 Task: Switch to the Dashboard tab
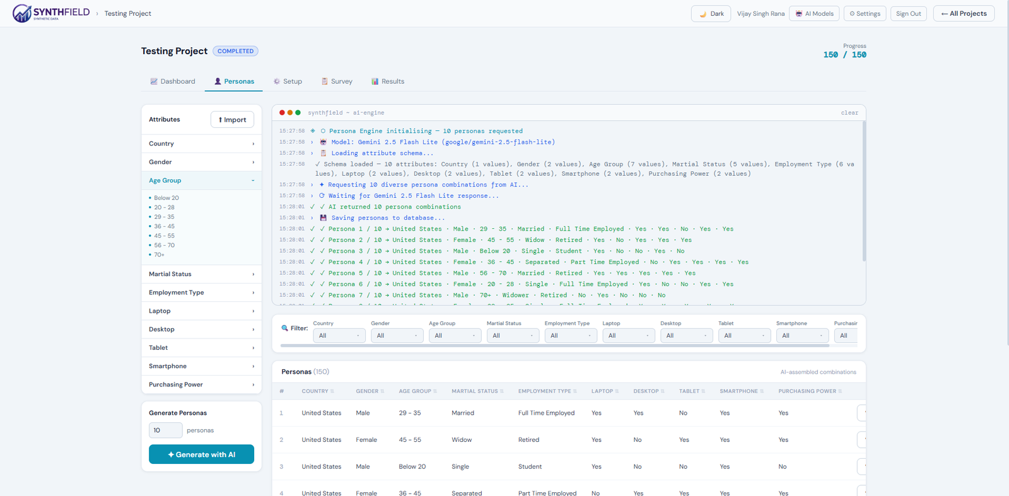click(x=173, y=81)
